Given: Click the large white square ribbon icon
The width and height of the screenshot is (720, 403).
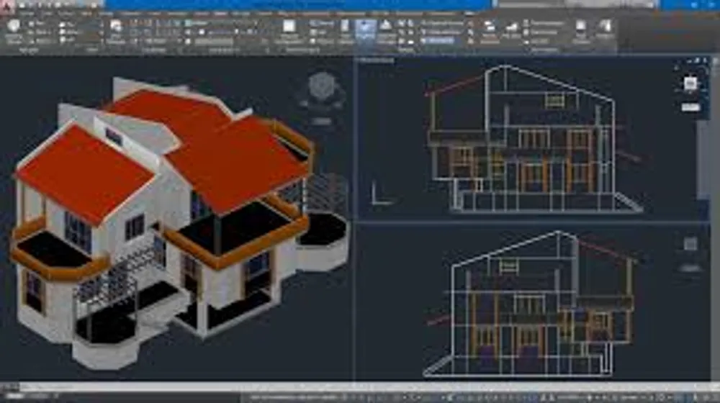Looking at the screenshot, I should (289, 27).
